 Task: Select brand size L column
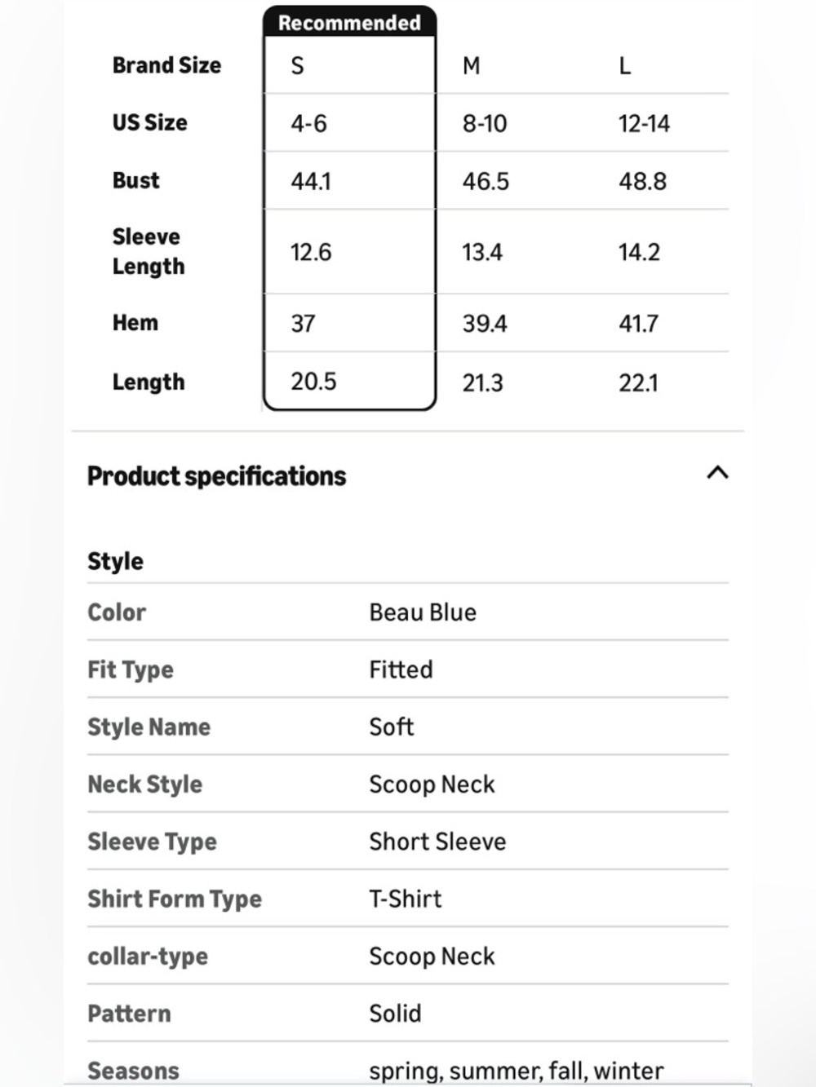coord(625,65)
